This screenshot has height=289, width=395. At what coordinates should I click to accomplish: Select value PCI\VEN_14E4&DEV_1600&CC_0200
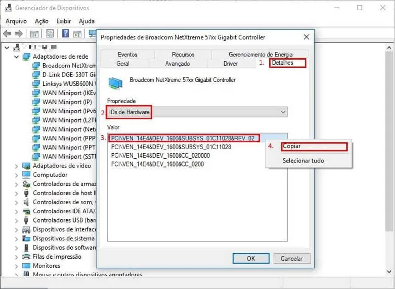pos(158,164)
